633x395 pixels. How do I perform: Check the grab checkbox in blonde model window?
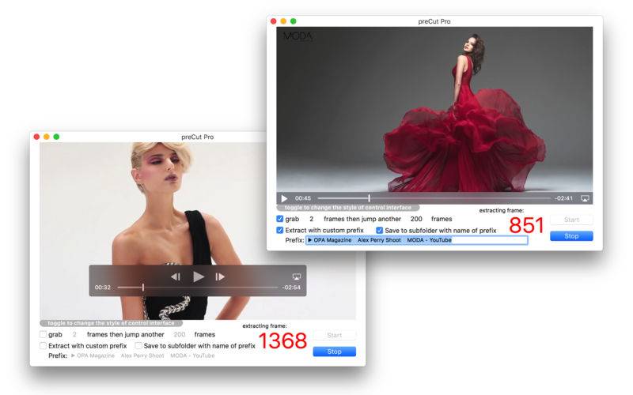pyautogui.click(x=43, y=335)
